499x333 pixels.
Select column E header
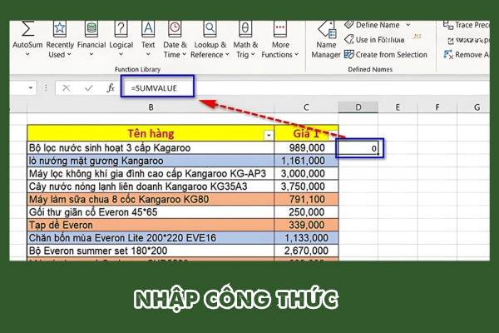click(x=398, y=107)
